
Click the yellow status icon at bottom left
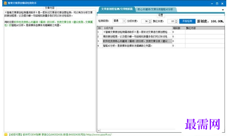pyautogui.click(x=6, y=134)
